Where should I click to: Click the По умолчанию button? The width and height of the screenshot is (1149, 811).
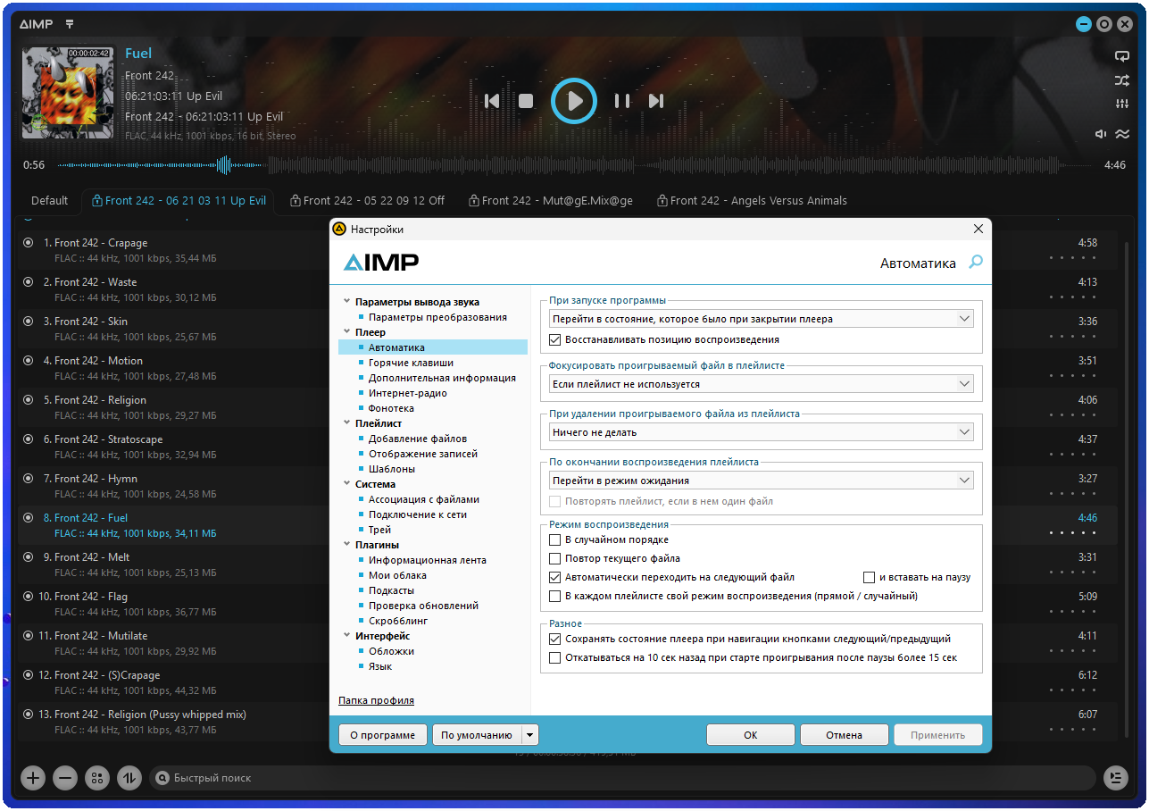click(x=477, y=735)
